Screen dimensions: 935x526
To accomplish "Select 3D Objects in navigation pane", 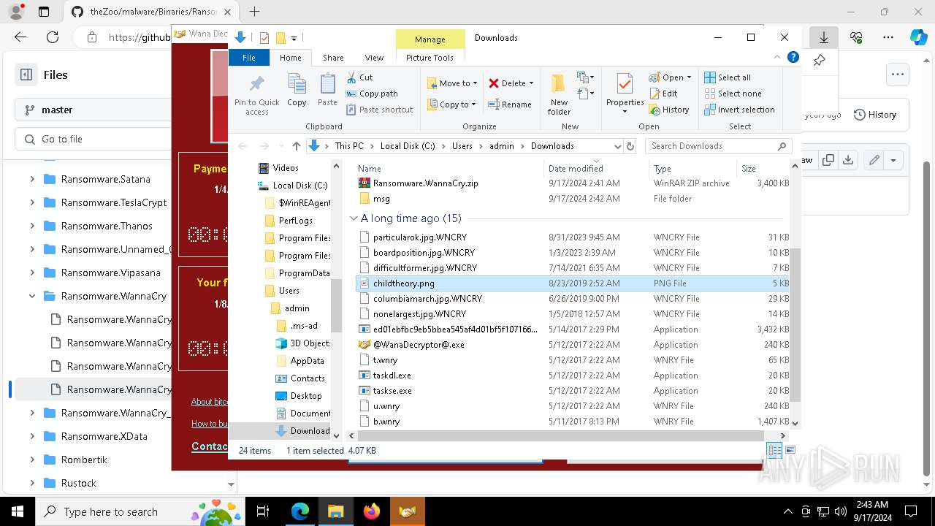I will (x=310, y=343).
